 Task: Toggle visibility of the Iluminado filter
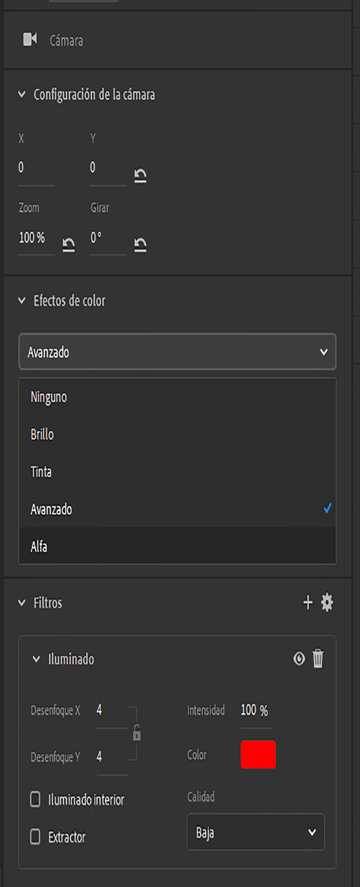[299, 658]
